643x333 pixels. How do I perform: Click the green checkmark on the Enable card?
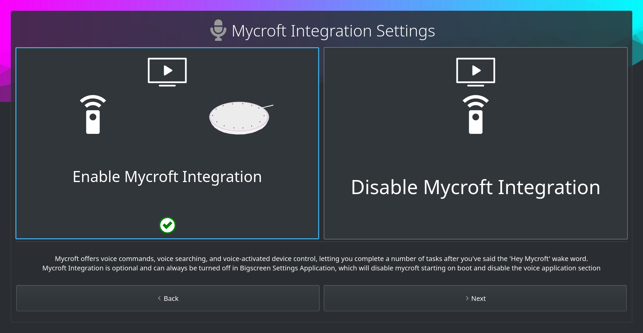tap(167, 225)
